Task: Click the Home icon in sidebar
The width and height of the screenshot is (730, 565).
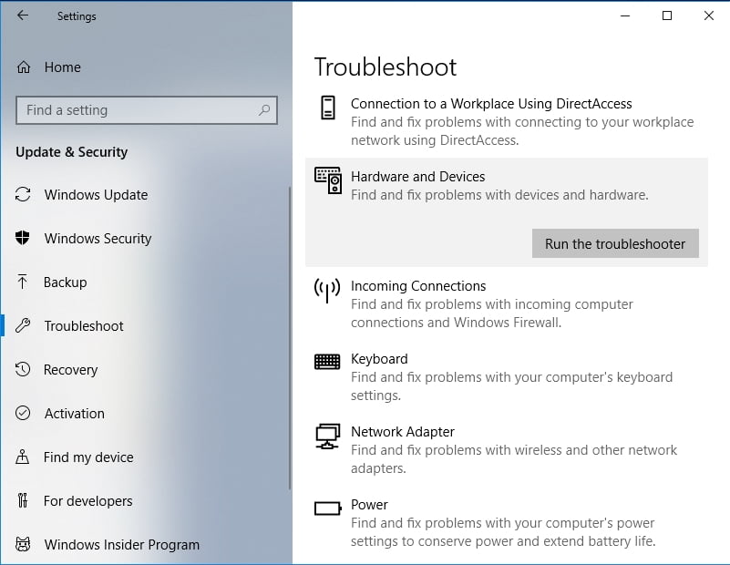Action: pos(25,67)
